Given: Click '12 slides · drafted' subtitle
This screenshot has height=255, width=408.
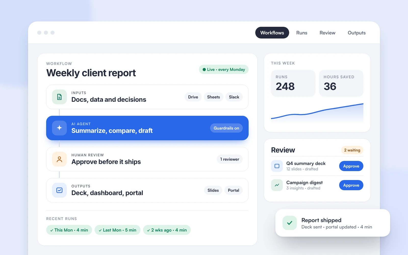Looking at the screenshot, I should pyautogui.click(x=302, y=169).
